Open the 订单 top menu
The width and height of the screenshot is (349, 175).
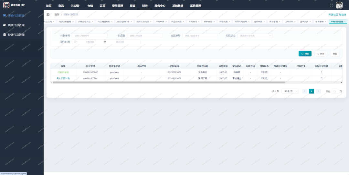pos(102,6)
